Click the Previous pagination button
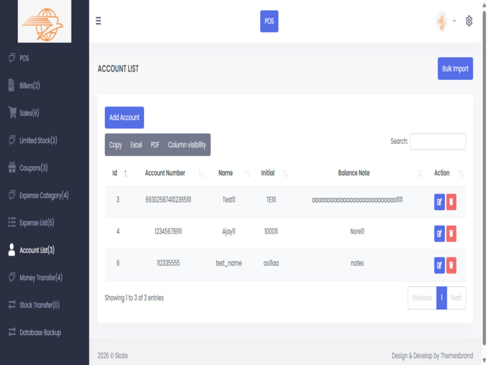This screenshot has height=365, width=487. (422, 298)
